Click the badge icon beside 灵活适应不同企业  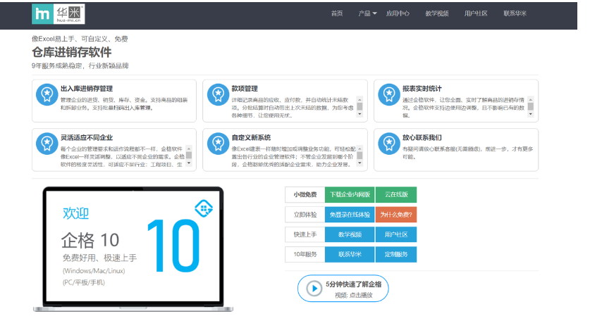coord(47,143)
